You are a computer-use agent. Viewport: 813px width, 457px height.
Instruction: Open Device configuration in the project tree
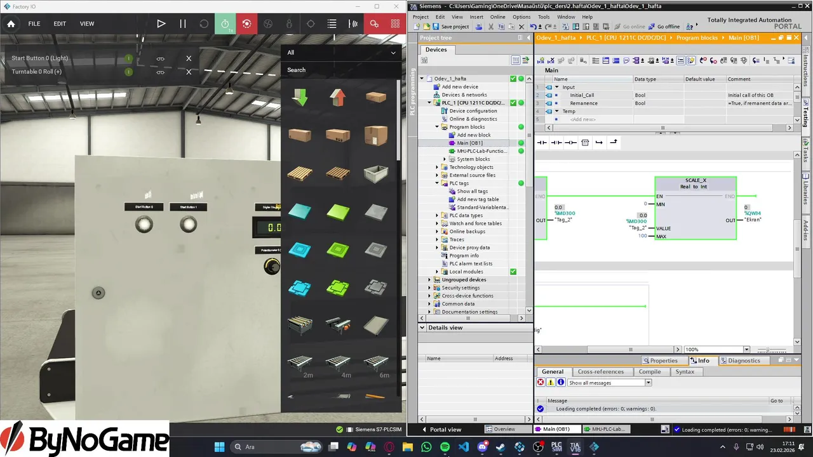pyautogui.click(x=473, y=111)
